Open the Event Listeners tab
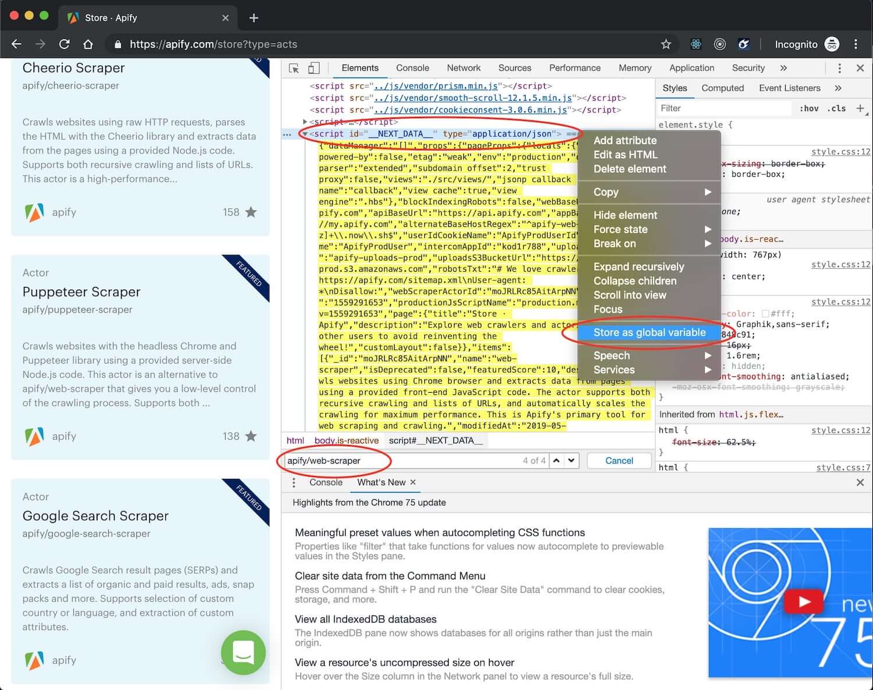The height and width of the screenshot is (690, 873). coord(789,88)
